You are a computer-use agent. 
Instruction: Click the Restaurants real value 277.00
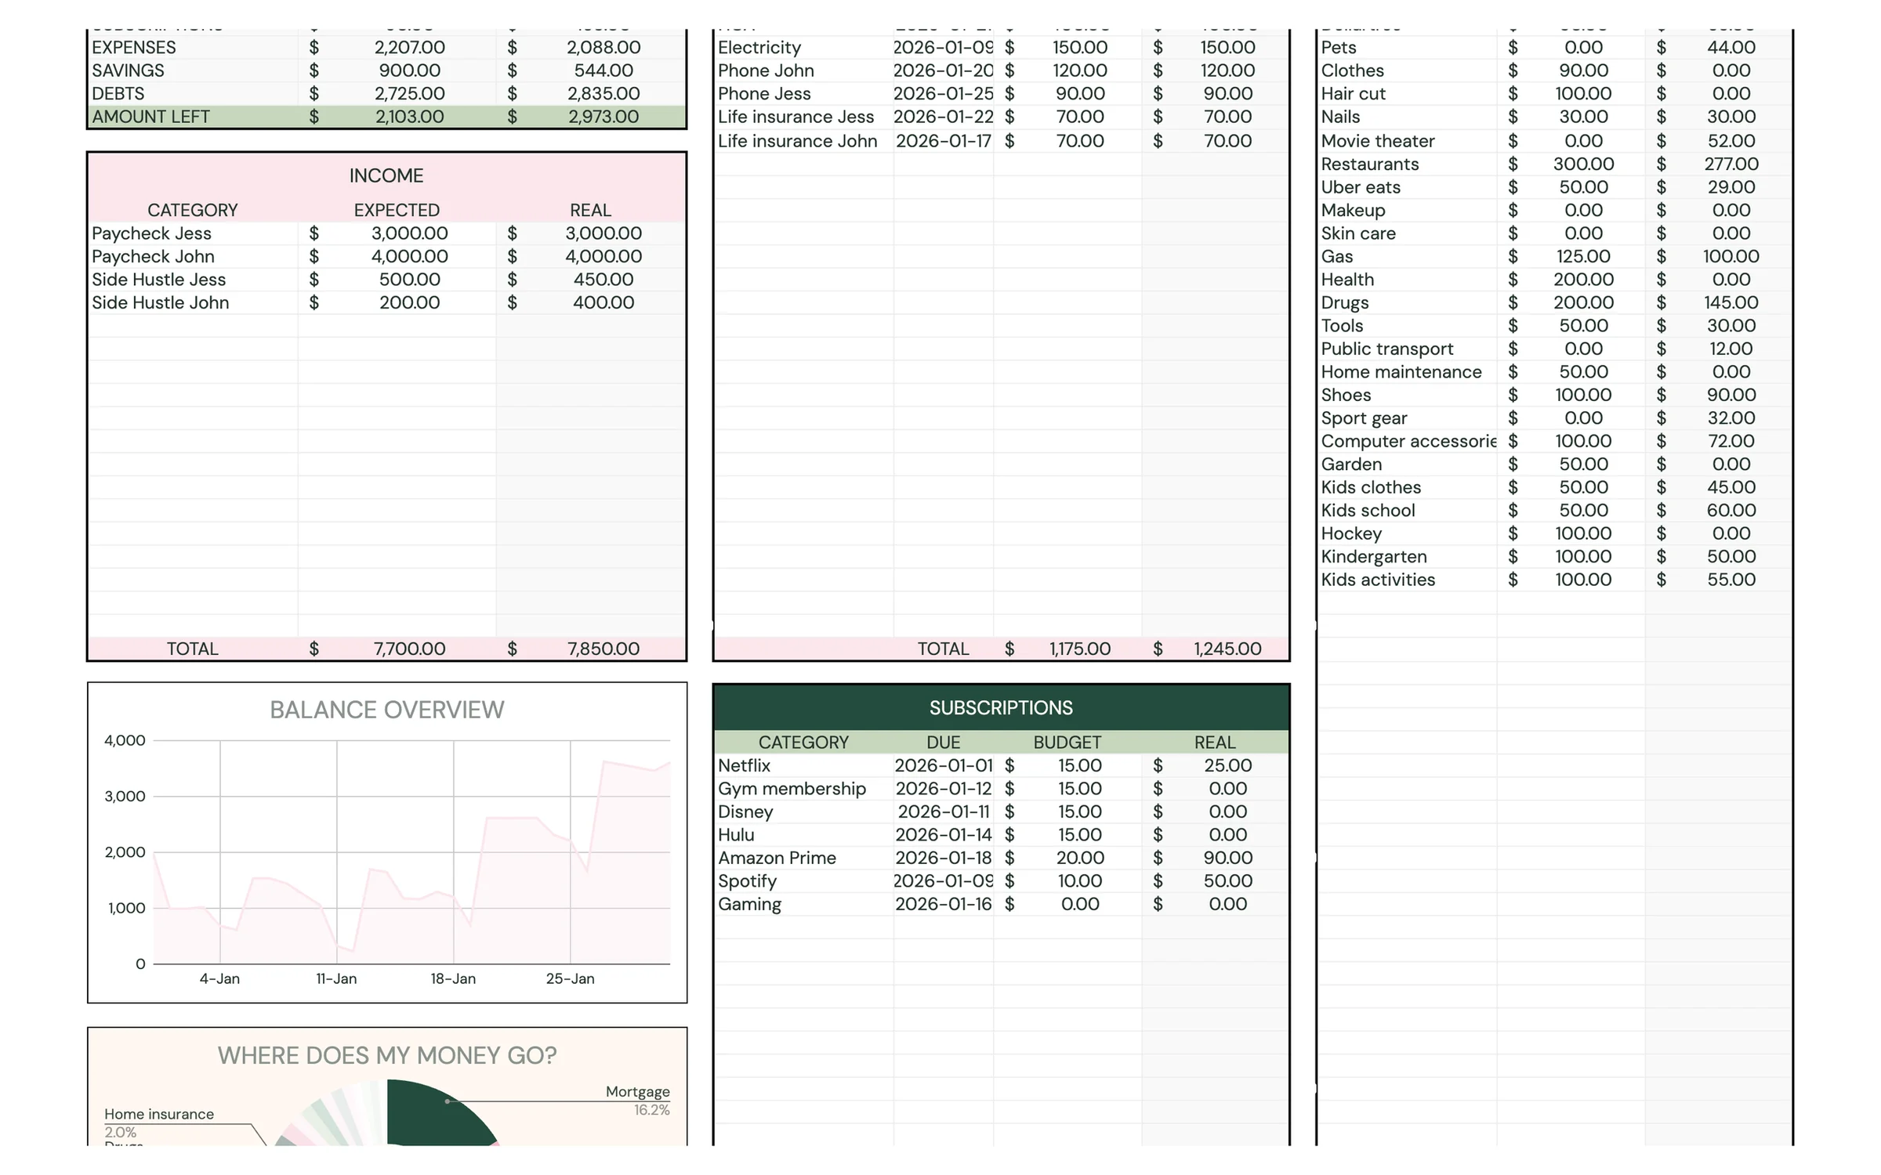(1731, 164)
